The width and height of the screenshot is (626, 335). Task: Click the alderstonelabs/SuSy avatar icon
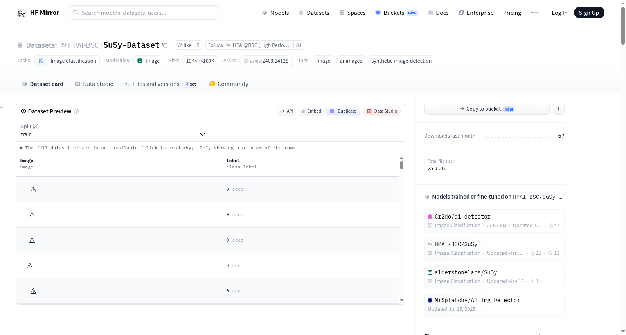pyautogui.click(x=430, y=272)
